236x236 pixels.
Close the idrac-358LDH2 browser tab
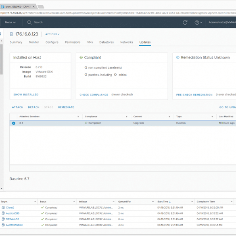click(x=33, y=6)
